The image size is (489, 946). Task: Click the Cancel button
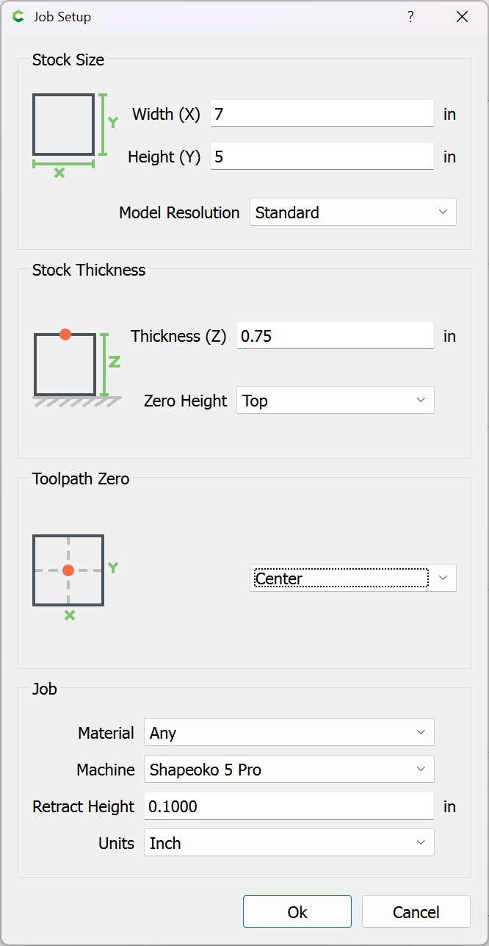click(x=416, y=911)
